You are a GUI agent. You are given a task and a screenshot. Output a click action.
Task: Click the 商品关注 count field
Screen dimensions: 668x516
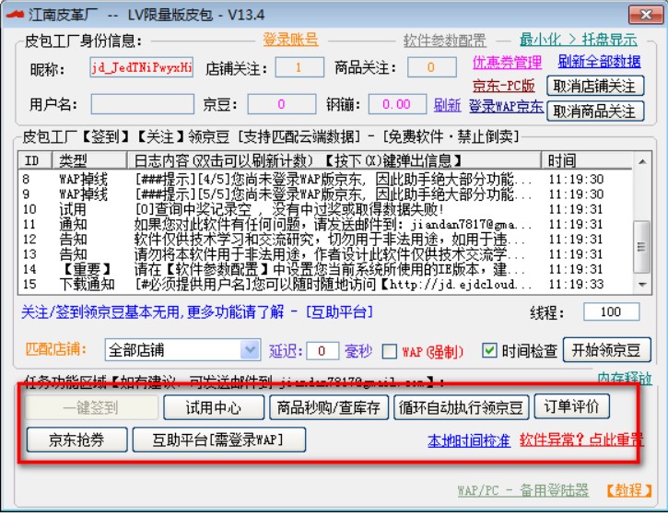(x=431, y=67)
